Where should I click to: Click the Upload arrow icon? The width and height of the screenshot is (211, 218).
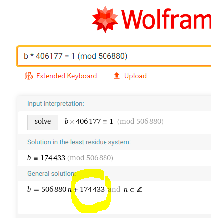point(117,76)
